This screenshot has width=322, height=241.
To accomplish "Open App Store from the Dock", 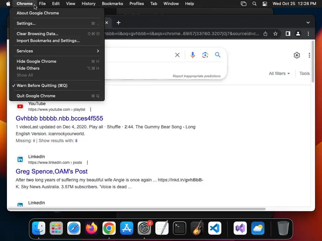I will point(127,228).
